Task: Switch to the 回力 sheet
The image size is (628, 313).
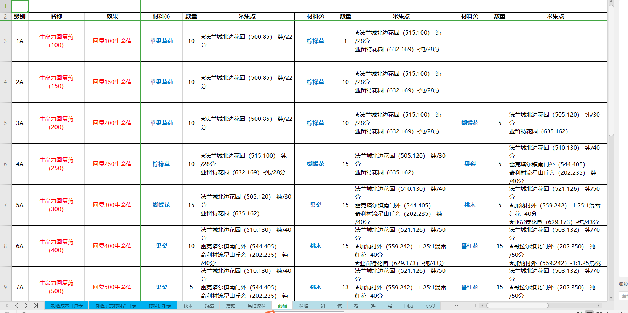Action: pyautogui.click(x=409, y=305)
